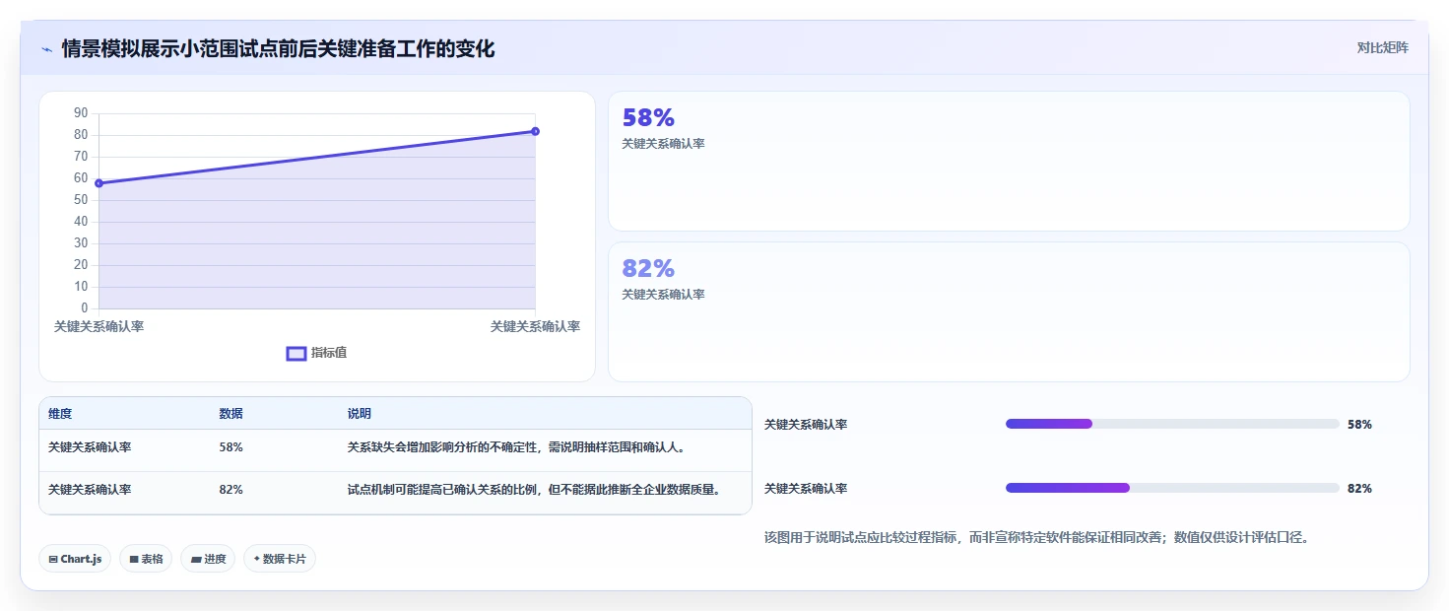Click the lightning icon beside the title
1449x611 pixels.
(46, 48)
